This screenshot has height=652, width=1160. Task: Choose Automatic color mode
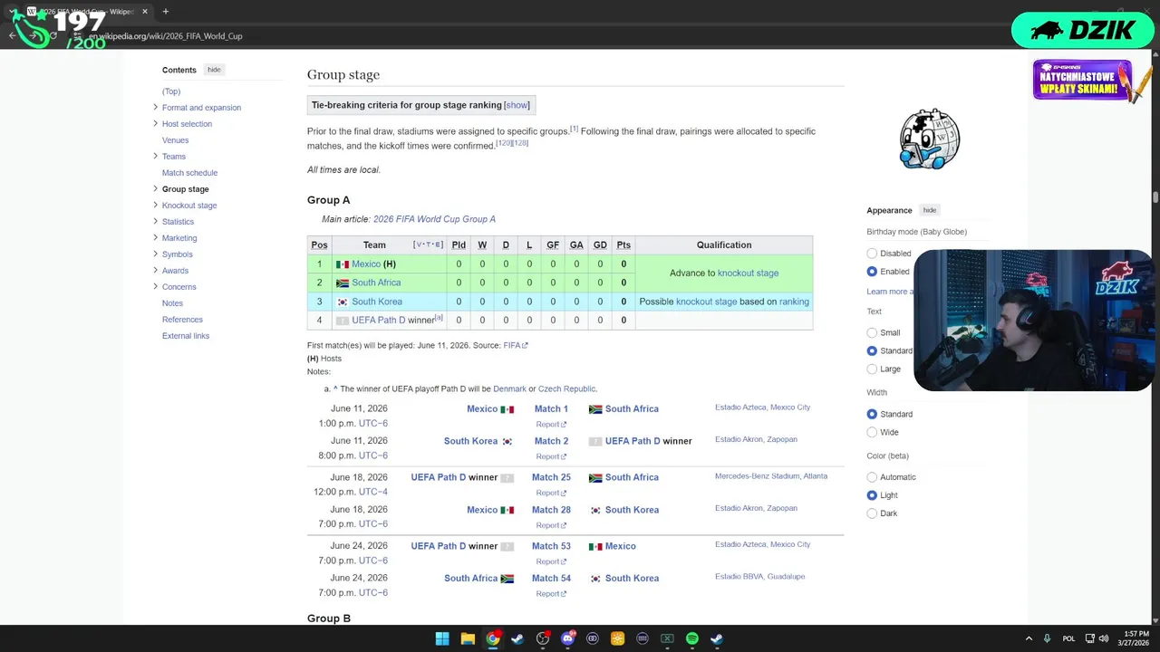[872, 477]
